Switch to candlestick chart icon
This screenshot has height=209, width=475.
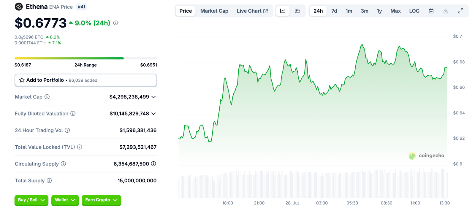tap(297, 11)
